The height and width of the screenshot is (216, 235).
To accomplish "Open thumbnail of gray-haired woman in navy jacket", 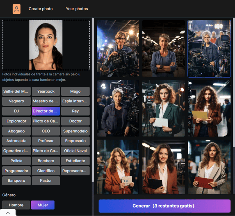I will click(x=118, y=108).
